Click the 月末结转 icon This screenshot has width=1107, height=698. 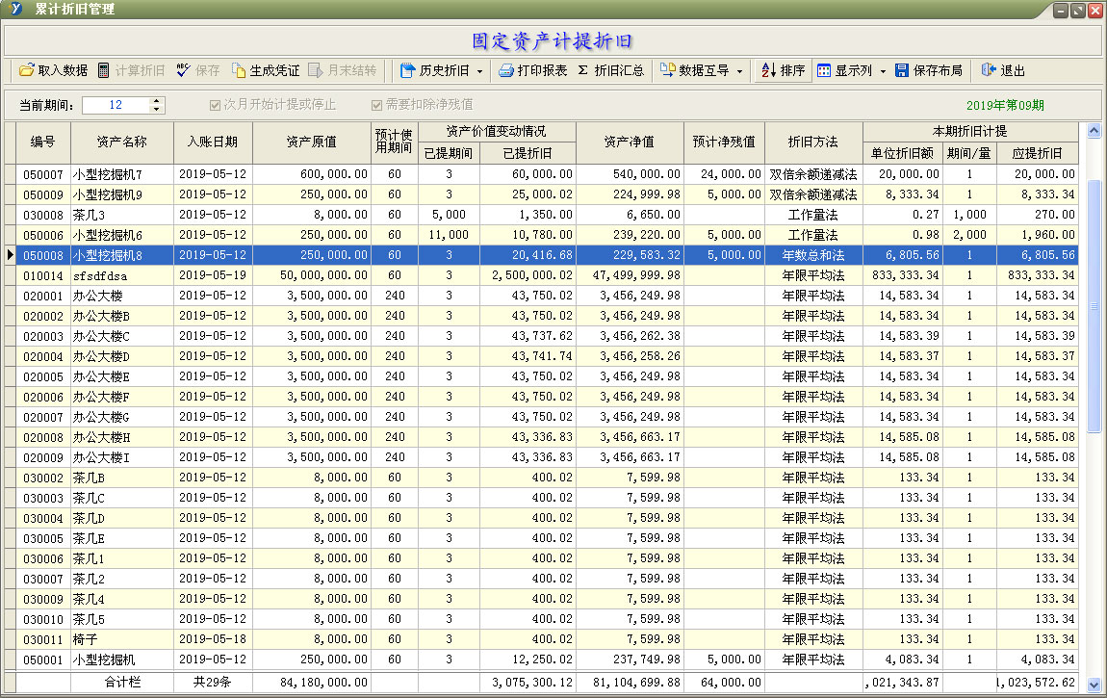coord(315,70)
